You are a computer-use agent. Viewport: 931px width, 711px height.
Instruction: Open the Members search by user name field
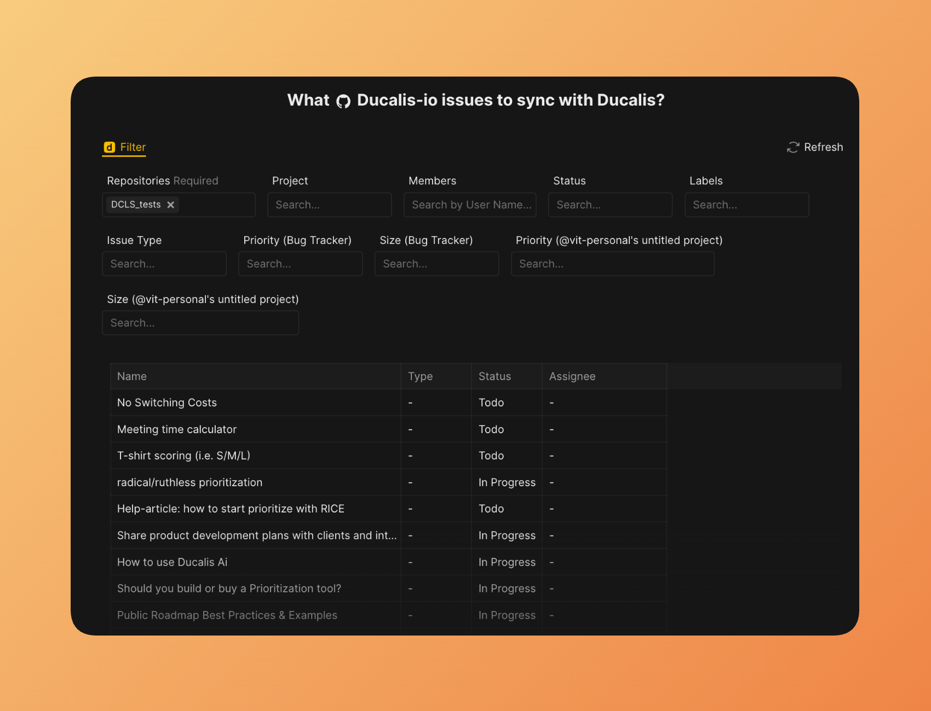click(x=469, y=205)
